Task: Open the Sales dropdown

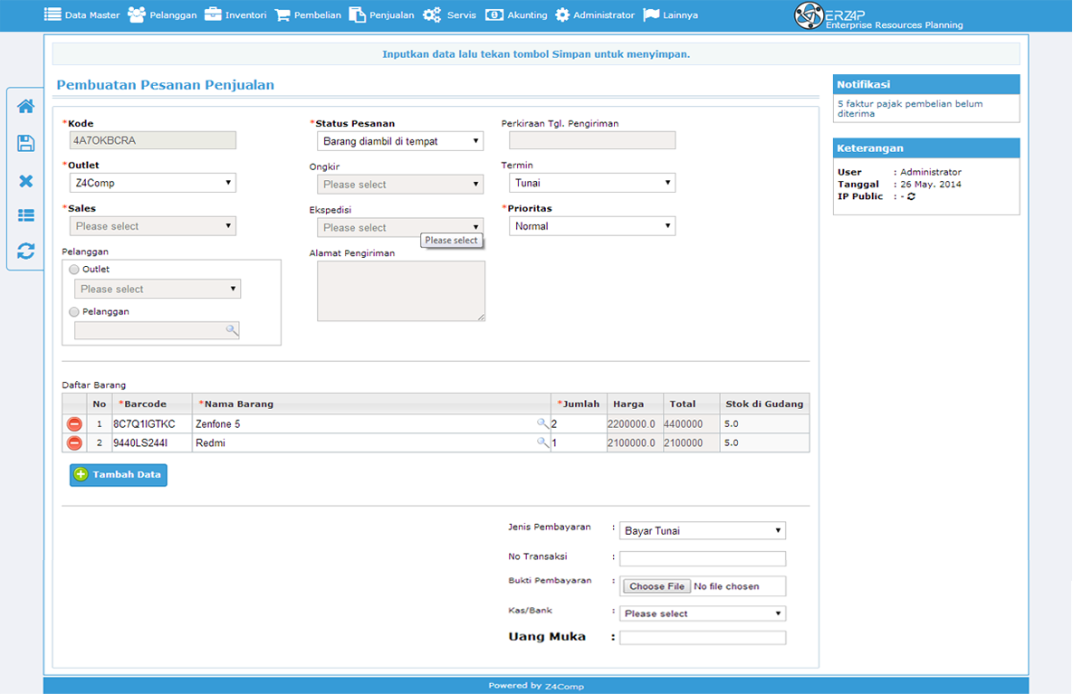Action: 153,225
